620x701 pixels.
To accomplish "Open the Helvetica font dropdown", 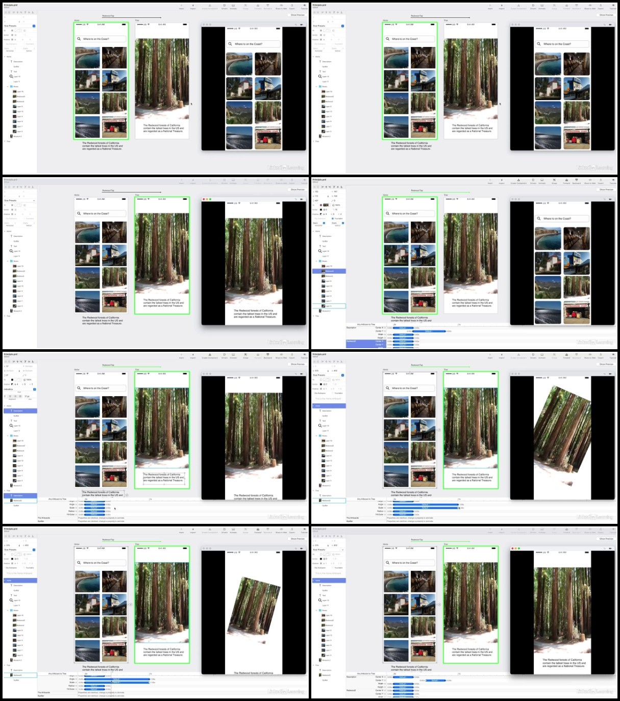I will [19, 389].
